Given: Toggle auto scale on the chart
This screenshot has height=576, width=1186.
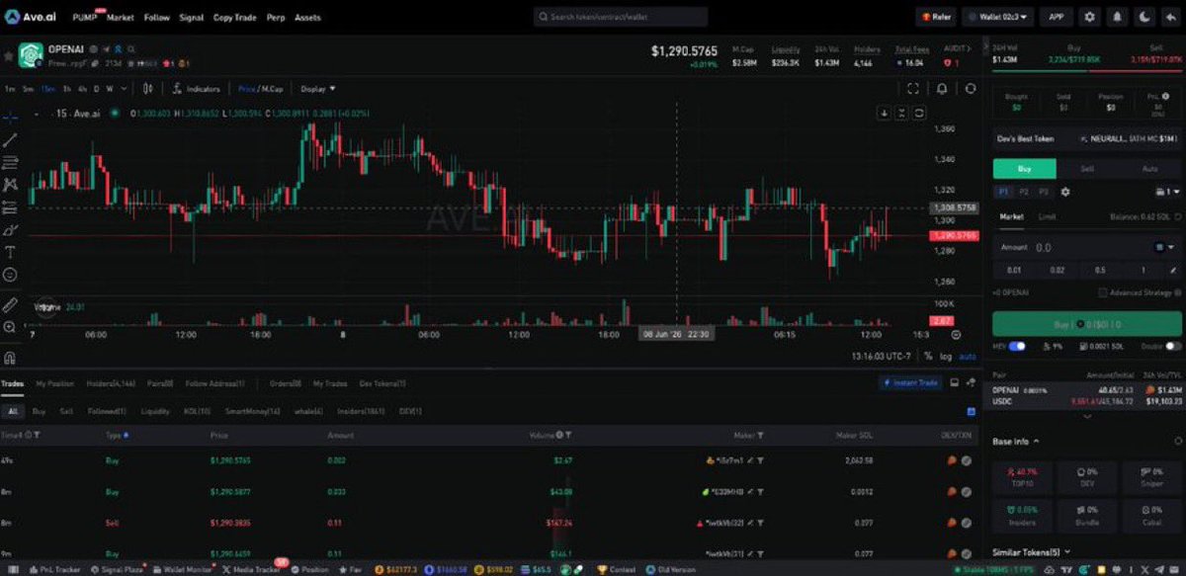Looking at the screenshot, I should click(968, 356).
